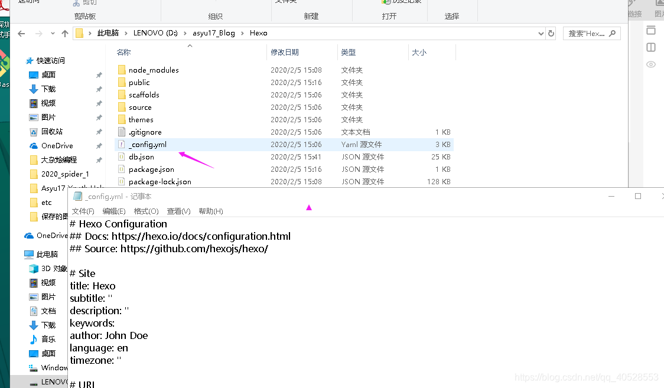
Task: Select the public folder
Action: coord(139,83)
